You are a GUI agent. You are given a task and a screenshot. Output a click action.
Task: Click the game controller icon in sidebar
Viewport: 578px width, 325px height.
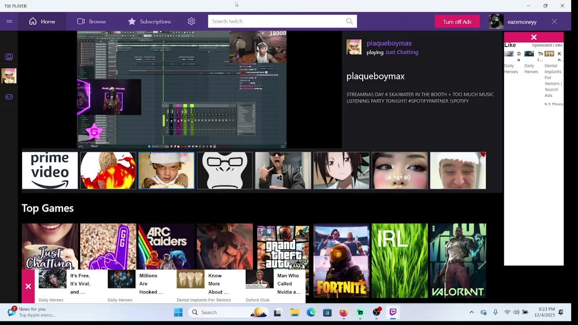(9, 97)
